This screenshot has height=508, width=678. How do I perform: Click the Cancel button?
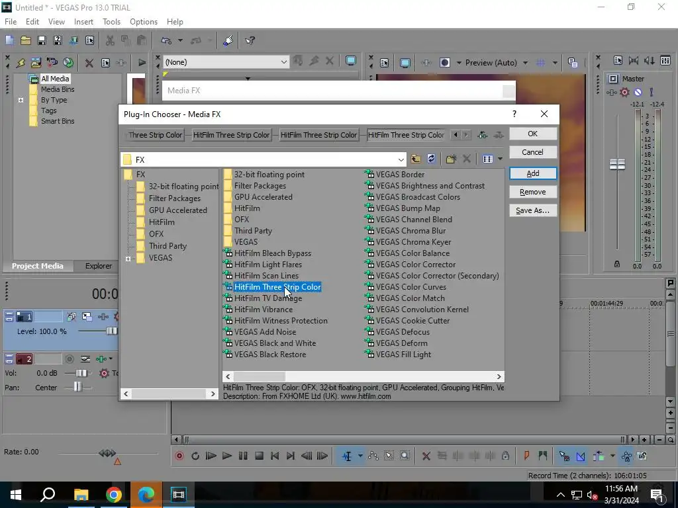(533, 152)
